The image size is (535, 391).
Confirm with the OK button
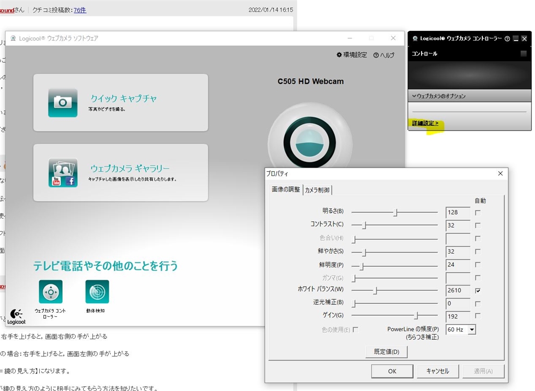click(x=392, y=371)
